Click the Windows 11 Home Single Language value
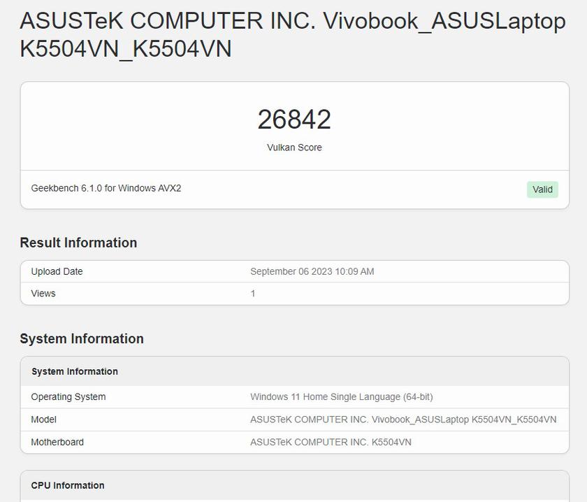The height and width of the screenshot is (502, 587). (x=341, y=397)
